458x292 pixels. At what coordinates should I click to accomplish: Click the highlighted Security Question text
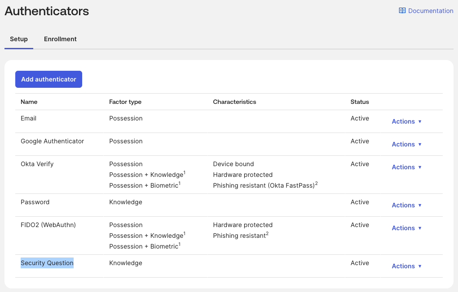tap(47, 263)
